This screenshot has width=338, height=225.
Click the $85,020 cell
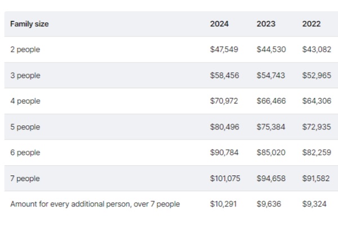271,152
